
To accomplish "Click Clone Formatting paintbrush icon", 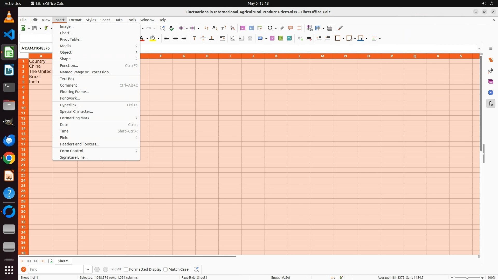I will (x=340, y=28).
